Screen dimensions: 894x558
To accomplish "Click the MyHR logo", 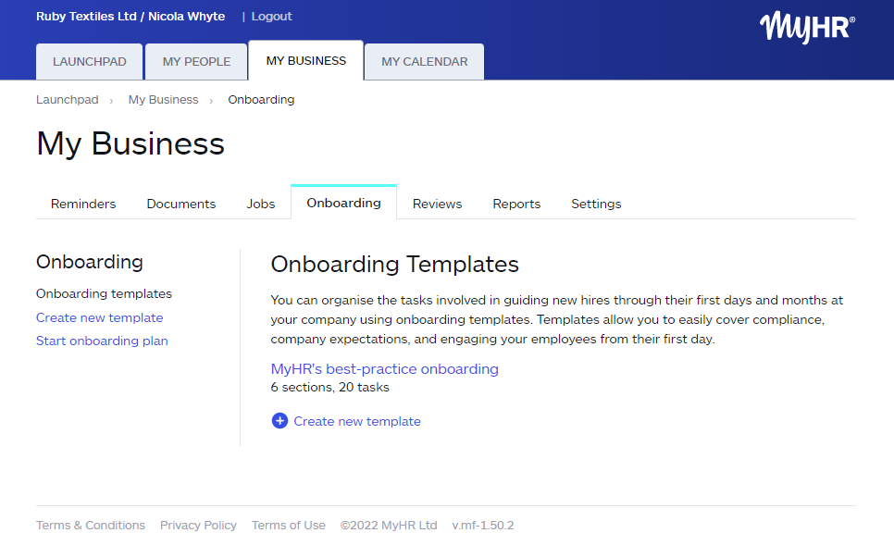I will pyautogui.click(x=807, y=27).
